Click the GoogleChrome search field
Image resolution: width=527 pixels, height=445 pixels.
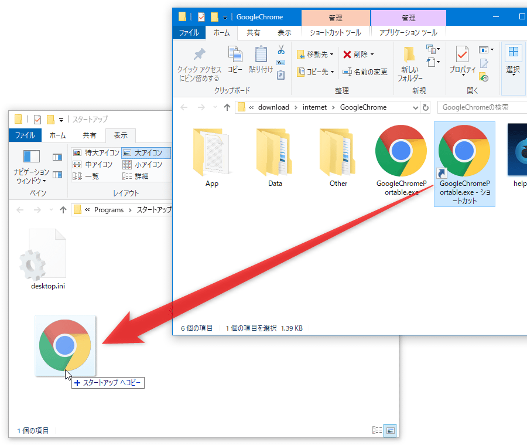(482, 107)
